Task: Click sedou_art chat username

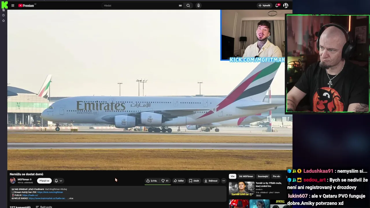Action: click(314, 180)
